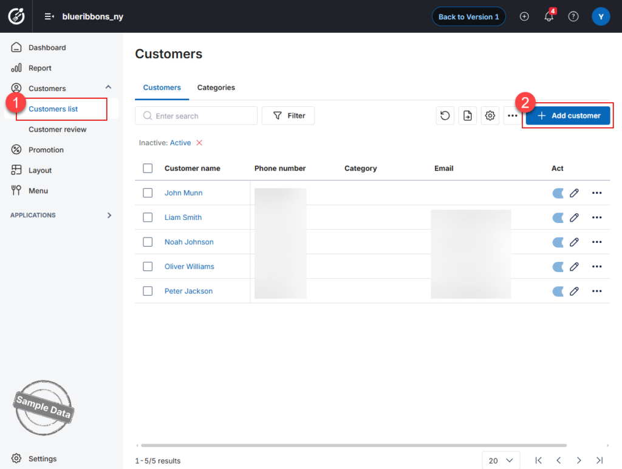Open Customer review in sidebar
622x469 pixels.
click(x=58, y=129)
